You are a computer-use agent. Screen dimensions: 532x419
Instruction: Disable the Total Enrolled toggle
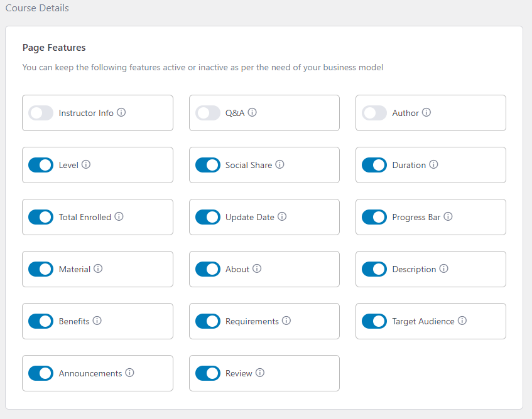click(41, 217)
